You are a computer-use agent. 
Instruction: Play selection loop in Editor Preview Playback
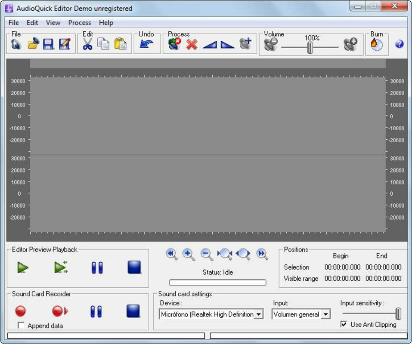(61, 267)
